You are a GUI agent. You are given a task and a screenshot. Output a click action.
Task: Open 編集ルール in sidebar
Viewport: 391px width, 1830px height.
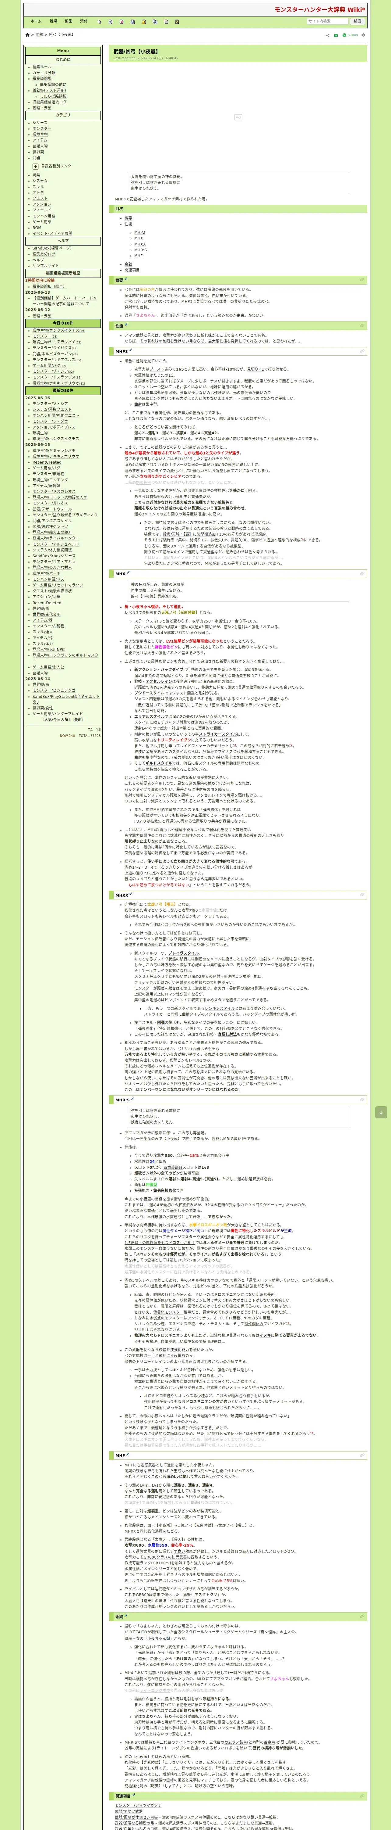tap(42, 67)
